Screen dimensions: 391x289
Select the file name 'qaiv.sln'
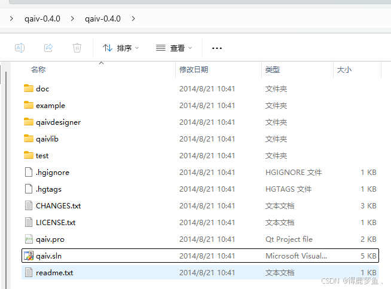(48, 256)
